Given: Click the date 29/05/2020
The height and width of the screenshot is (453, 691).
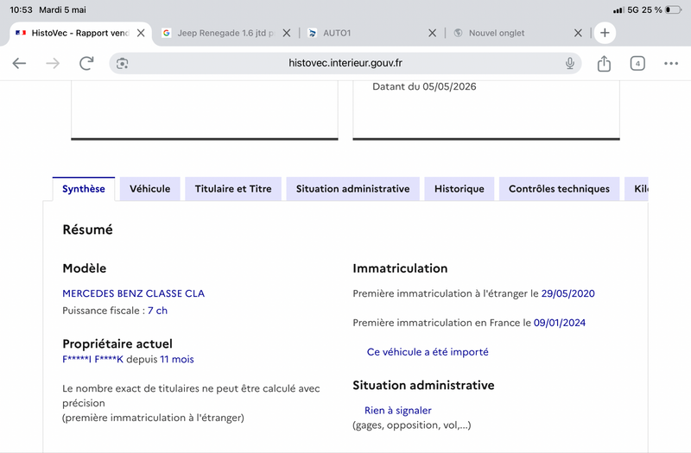Looking at the screenshot, I should tap(567, 293).
